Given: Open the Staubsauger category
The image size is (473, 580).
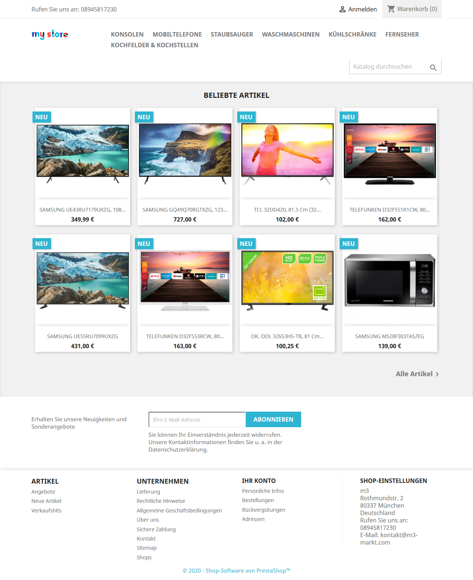Looking at the screenshot, I should click(232, 34).
